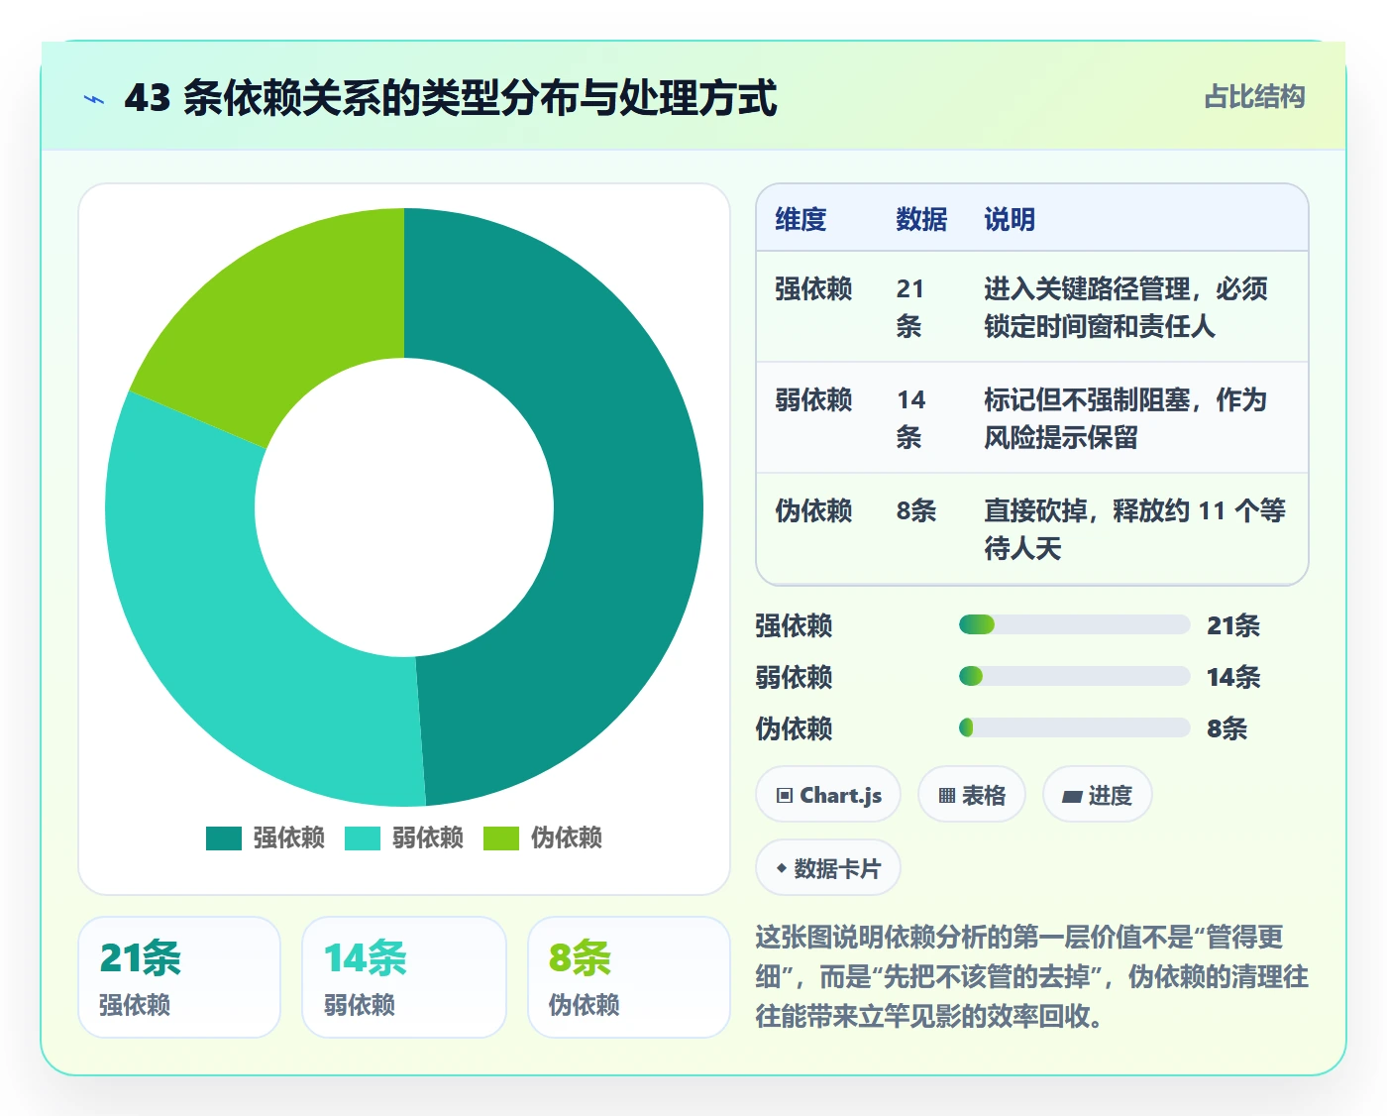Click the grid icon in the 表格 chip

click(947, 795)
